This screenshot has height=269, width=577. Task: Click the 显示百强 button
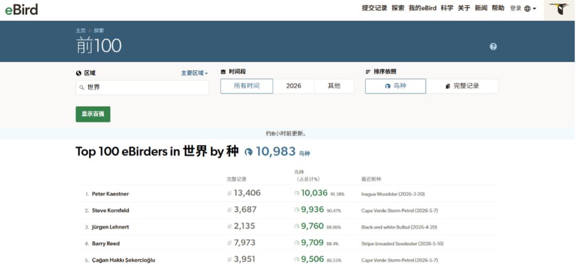coord(93,114)
